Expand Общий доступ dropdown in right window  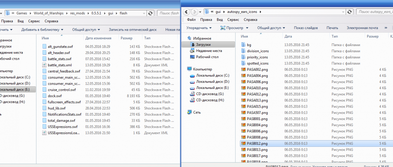coord(284,28)
